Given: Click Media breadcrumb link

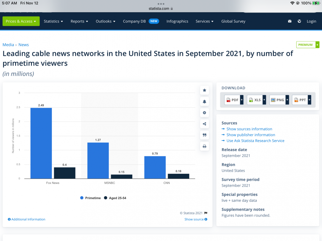Looking at the screenshot, I should pos(8,45).
